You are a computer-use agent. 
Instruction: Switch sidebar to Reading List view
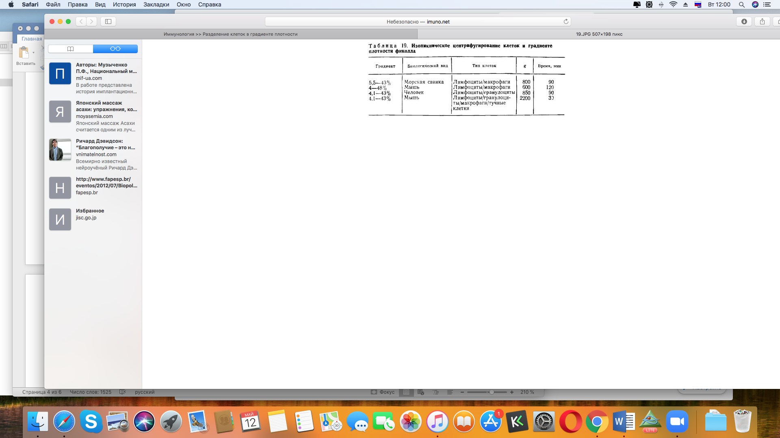tap(115, 49)
